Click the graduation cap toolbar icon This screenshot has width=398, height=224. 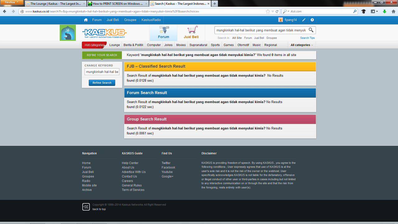[363, 12]
